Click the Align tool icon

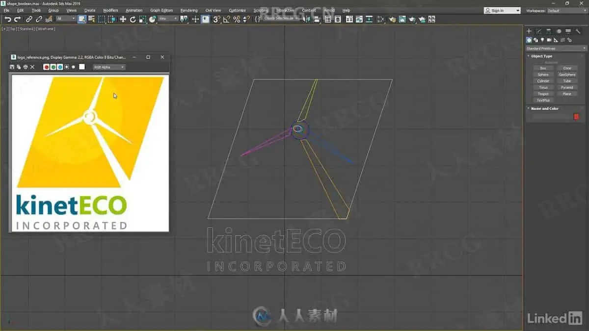pyautogui.click(x=317, y=19)
